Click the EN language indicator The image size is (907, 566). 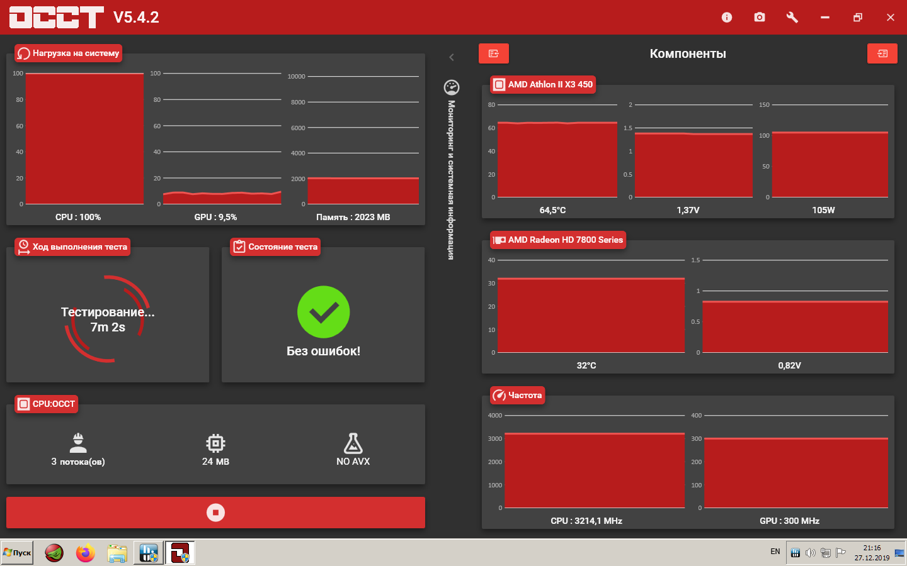tap(775, 552)
